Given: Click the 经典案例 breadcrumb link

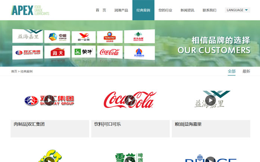Looking at the screenshot, I should 26,71.
